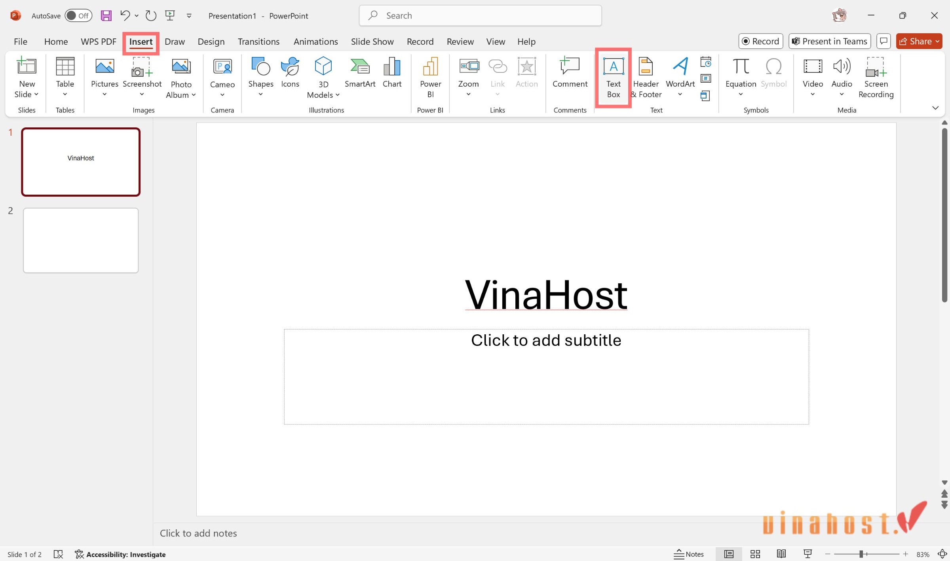Insert Audio into the slide

pos(842,77)
